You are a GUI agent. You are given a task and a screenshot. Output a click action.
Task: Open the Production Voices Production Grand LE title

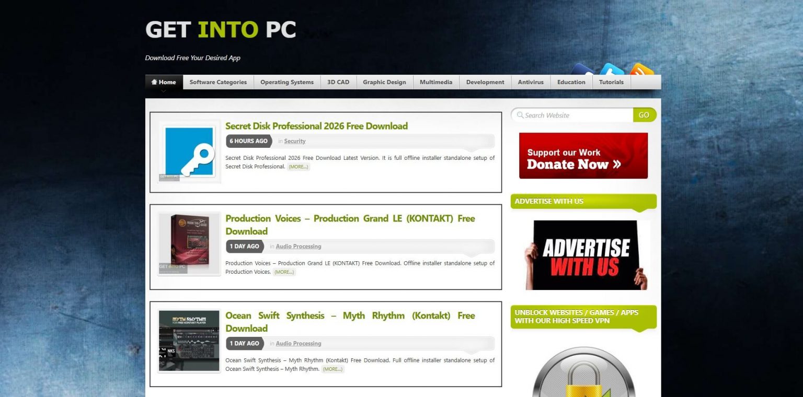pos(350,225)
